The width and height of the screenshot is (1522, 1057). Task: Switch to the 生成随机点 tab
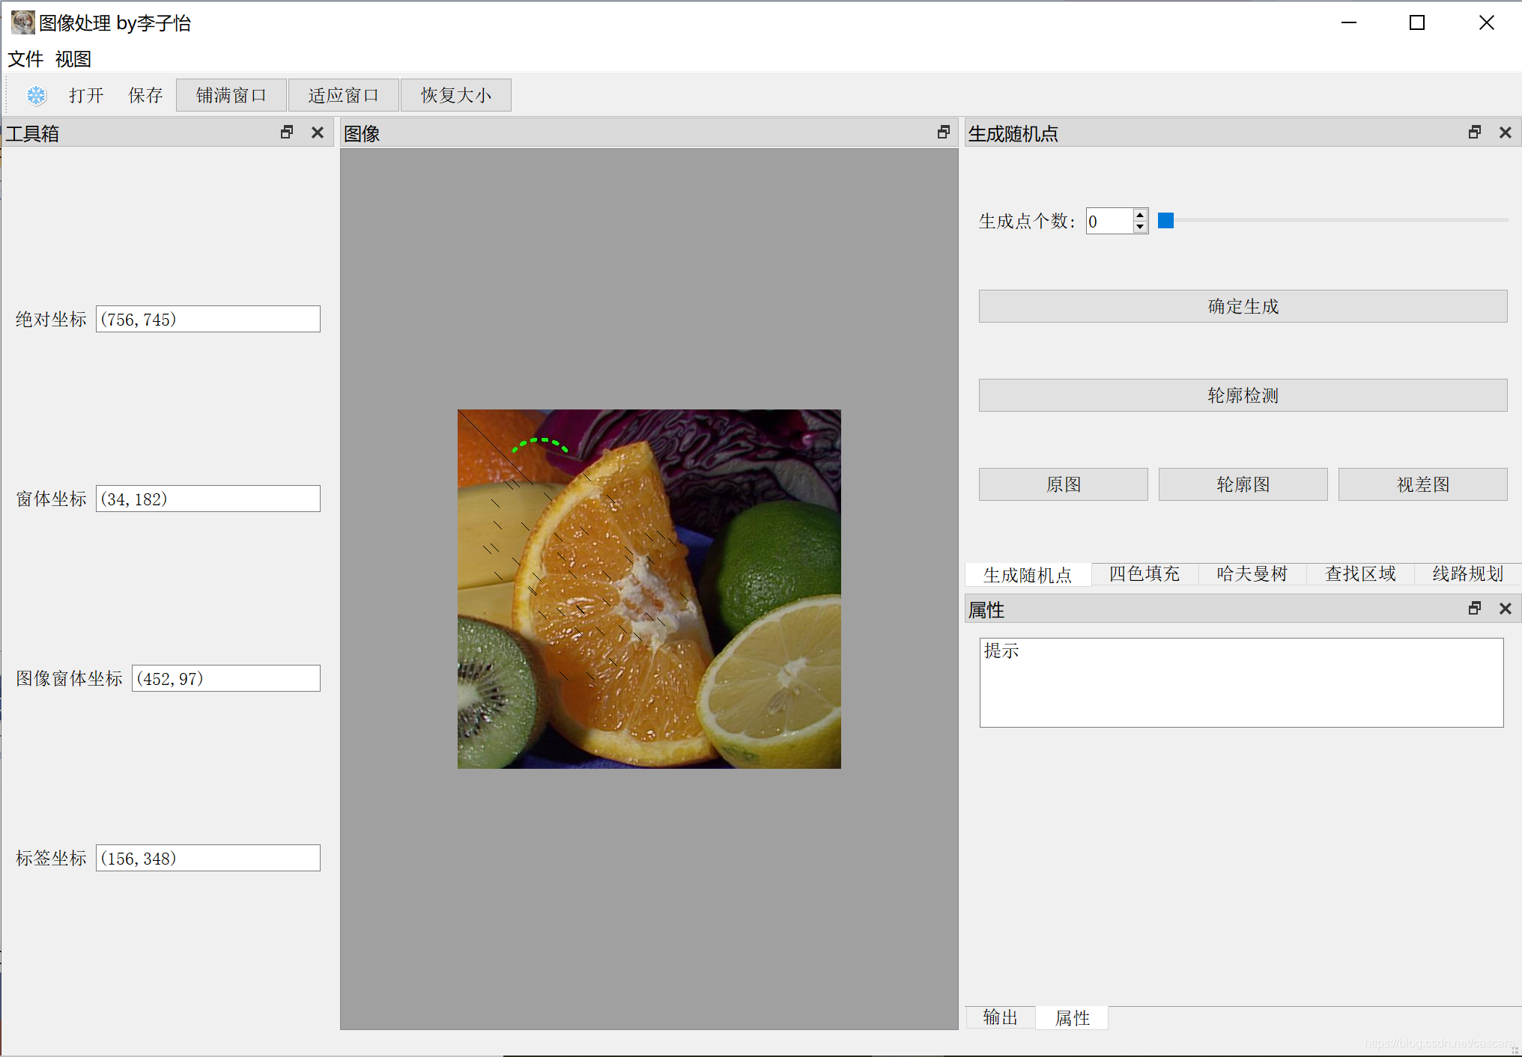point(1028,574)
